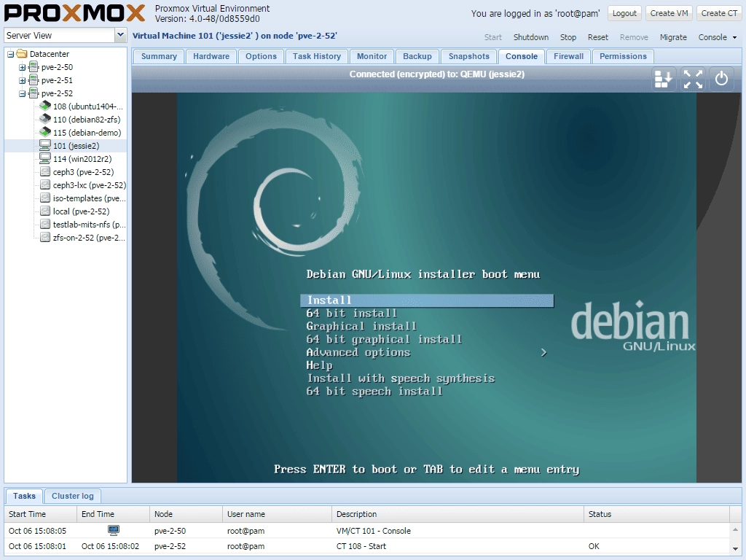Viewport: 746px width, 560px height.
Task: Open the Monitor tab
Action: [x=372, y=56]
